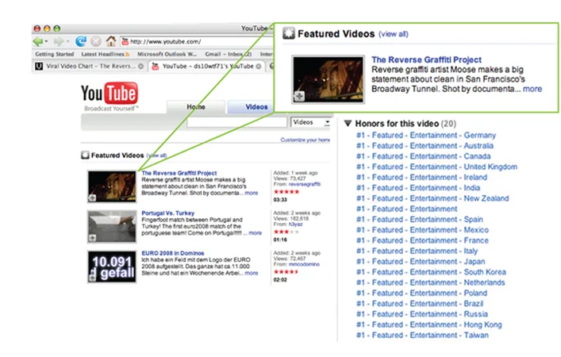Open the Portugal Vs. Turkey thumbnail
This screenshot has height=357, width=561.
112,226
